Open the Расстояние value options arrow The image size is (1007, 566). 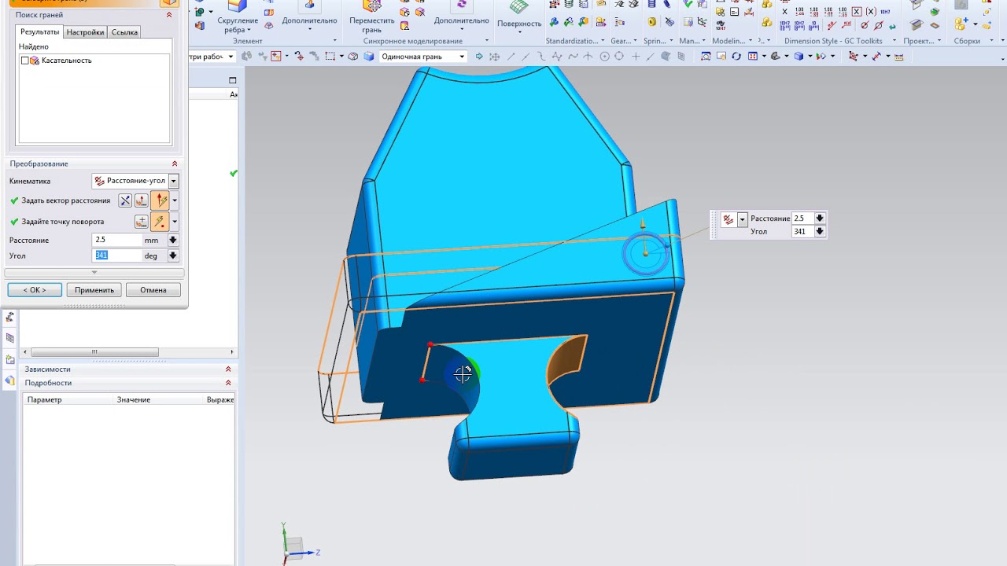click(x=173, y=240)
